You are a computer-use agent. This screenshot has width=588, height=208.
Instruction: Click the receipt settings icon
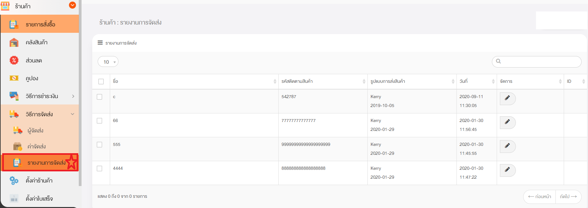coord(14,198)
